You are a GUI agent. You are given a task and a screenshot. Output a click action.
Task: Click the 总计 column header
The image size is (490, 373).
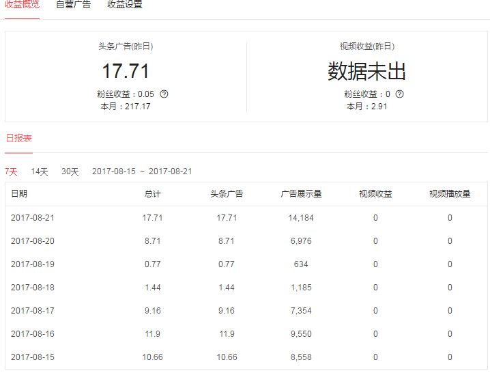(x=153, y=194)
